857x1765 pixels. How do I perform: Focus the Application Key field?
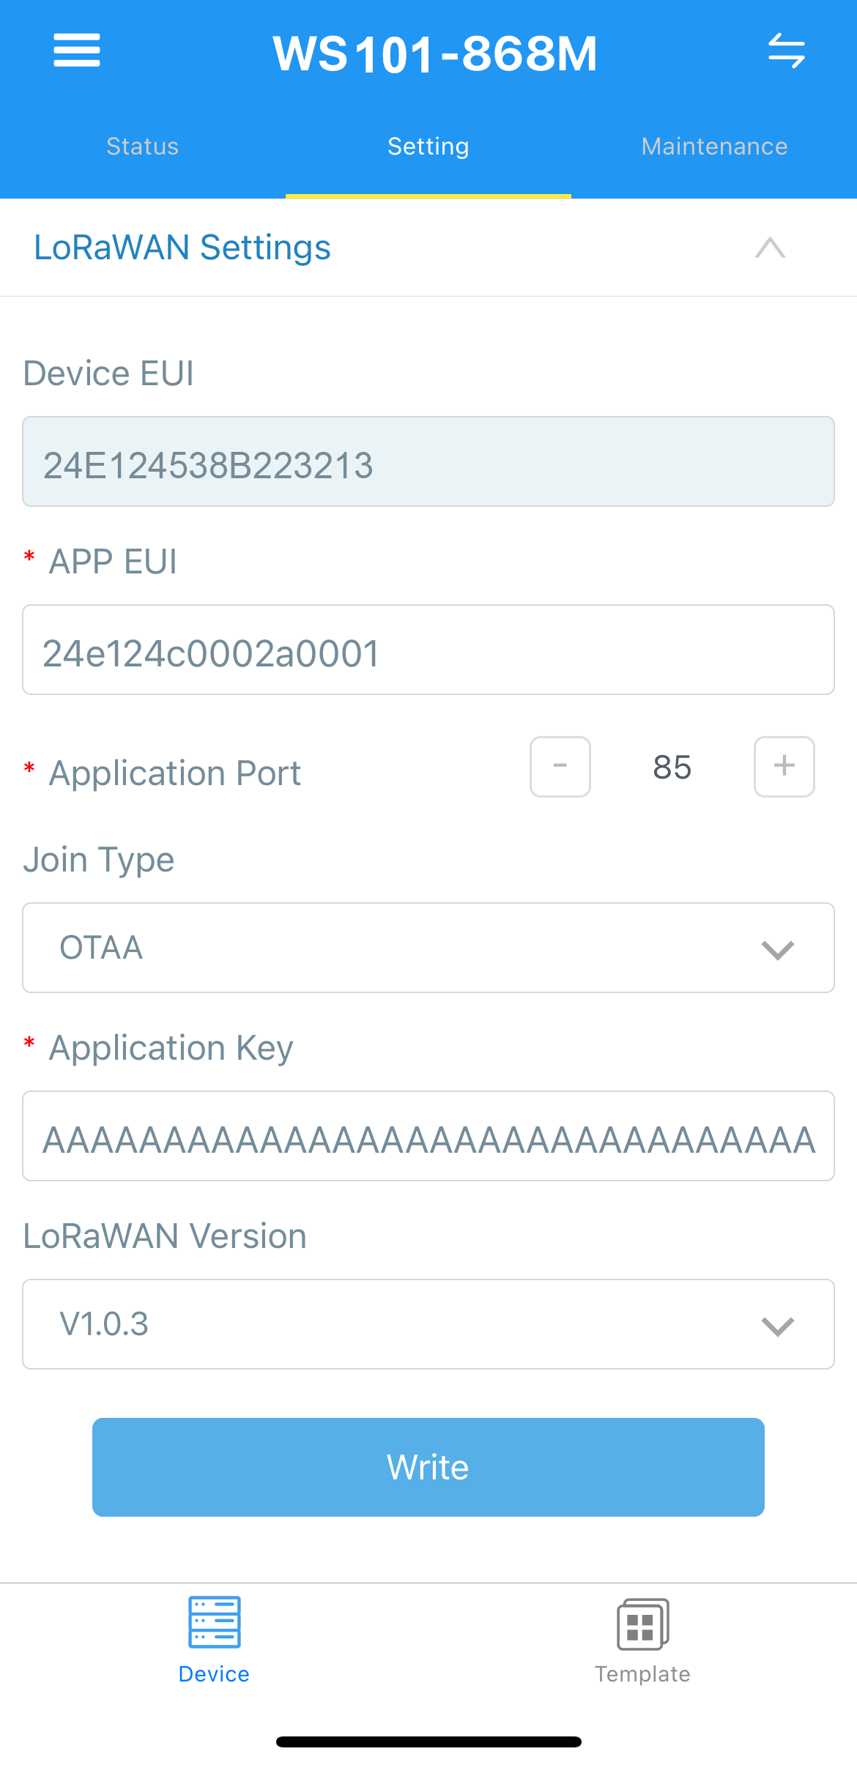pos(428,1137)
